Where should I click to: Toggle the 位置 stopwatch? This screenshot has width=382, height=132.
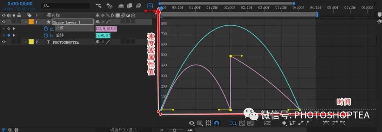pyautogui.click(x=46, y=29)
